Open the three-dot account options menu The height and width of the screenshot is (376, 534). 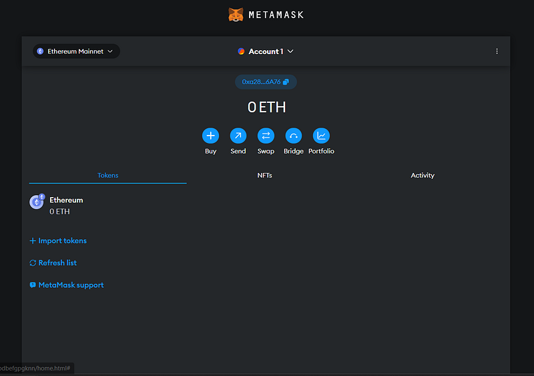pyautogui.click(x=497, y=51)
